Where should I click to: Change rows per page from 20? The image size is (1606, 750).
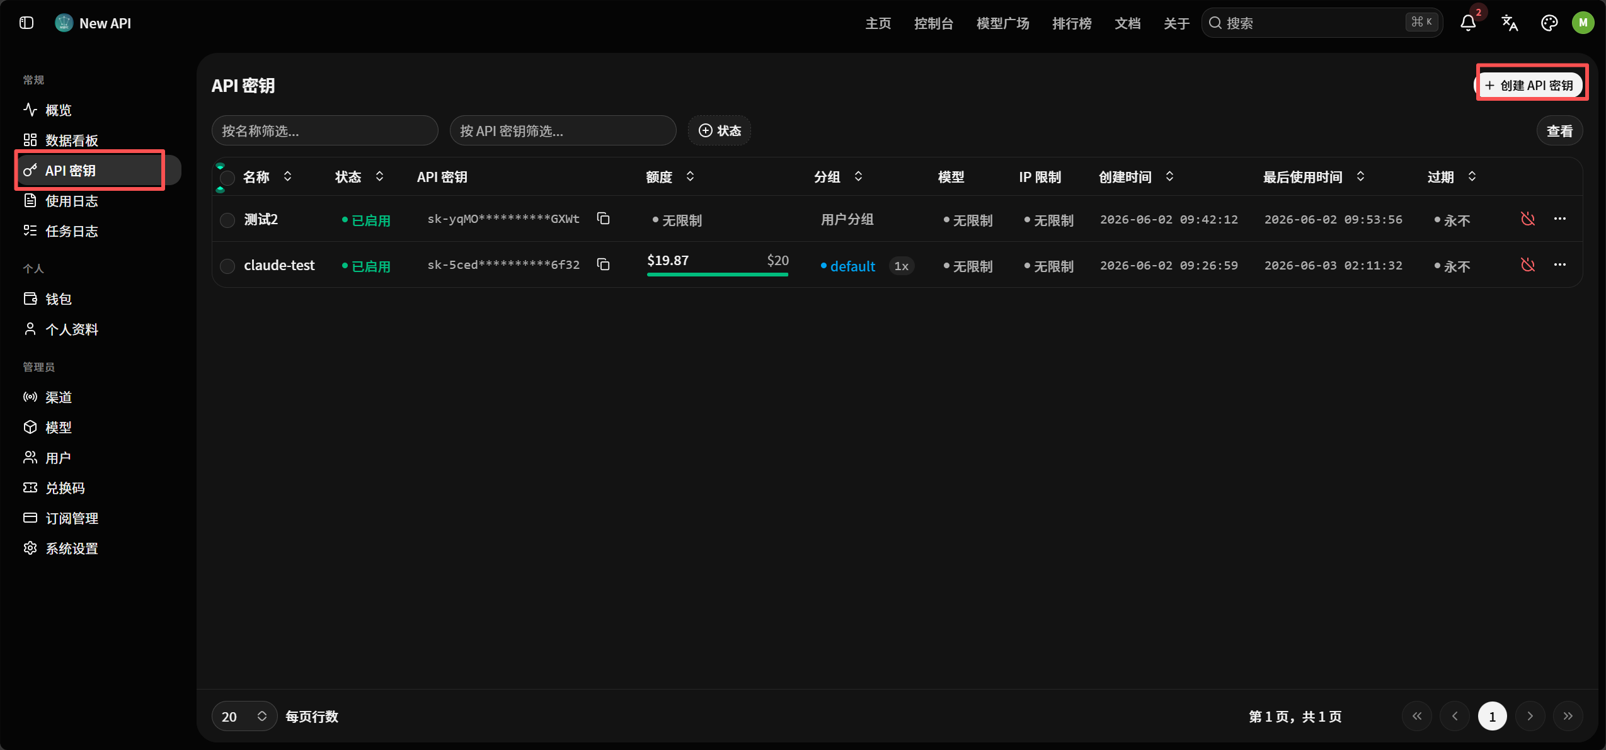coord(244,716)
